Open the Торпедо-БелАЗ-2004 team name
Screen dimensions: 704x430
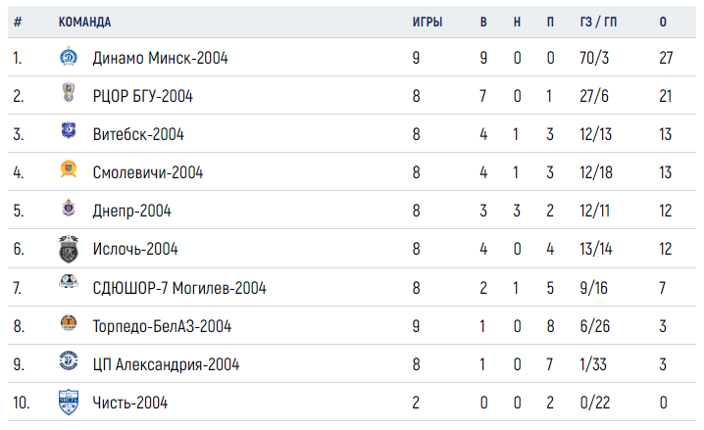tap(162, 326)
